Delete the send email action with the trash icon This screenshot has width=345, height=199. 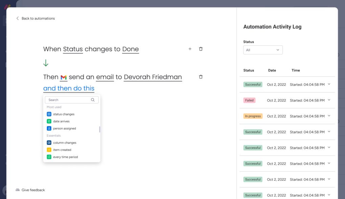(x=201, y=77)
